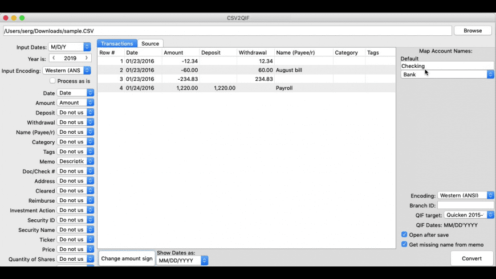Click the Category column header
This screenshot has height=279, width=496.
(x=349, y=52)
